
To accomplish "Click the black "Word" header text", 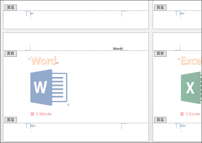I will tap(117, 49).
